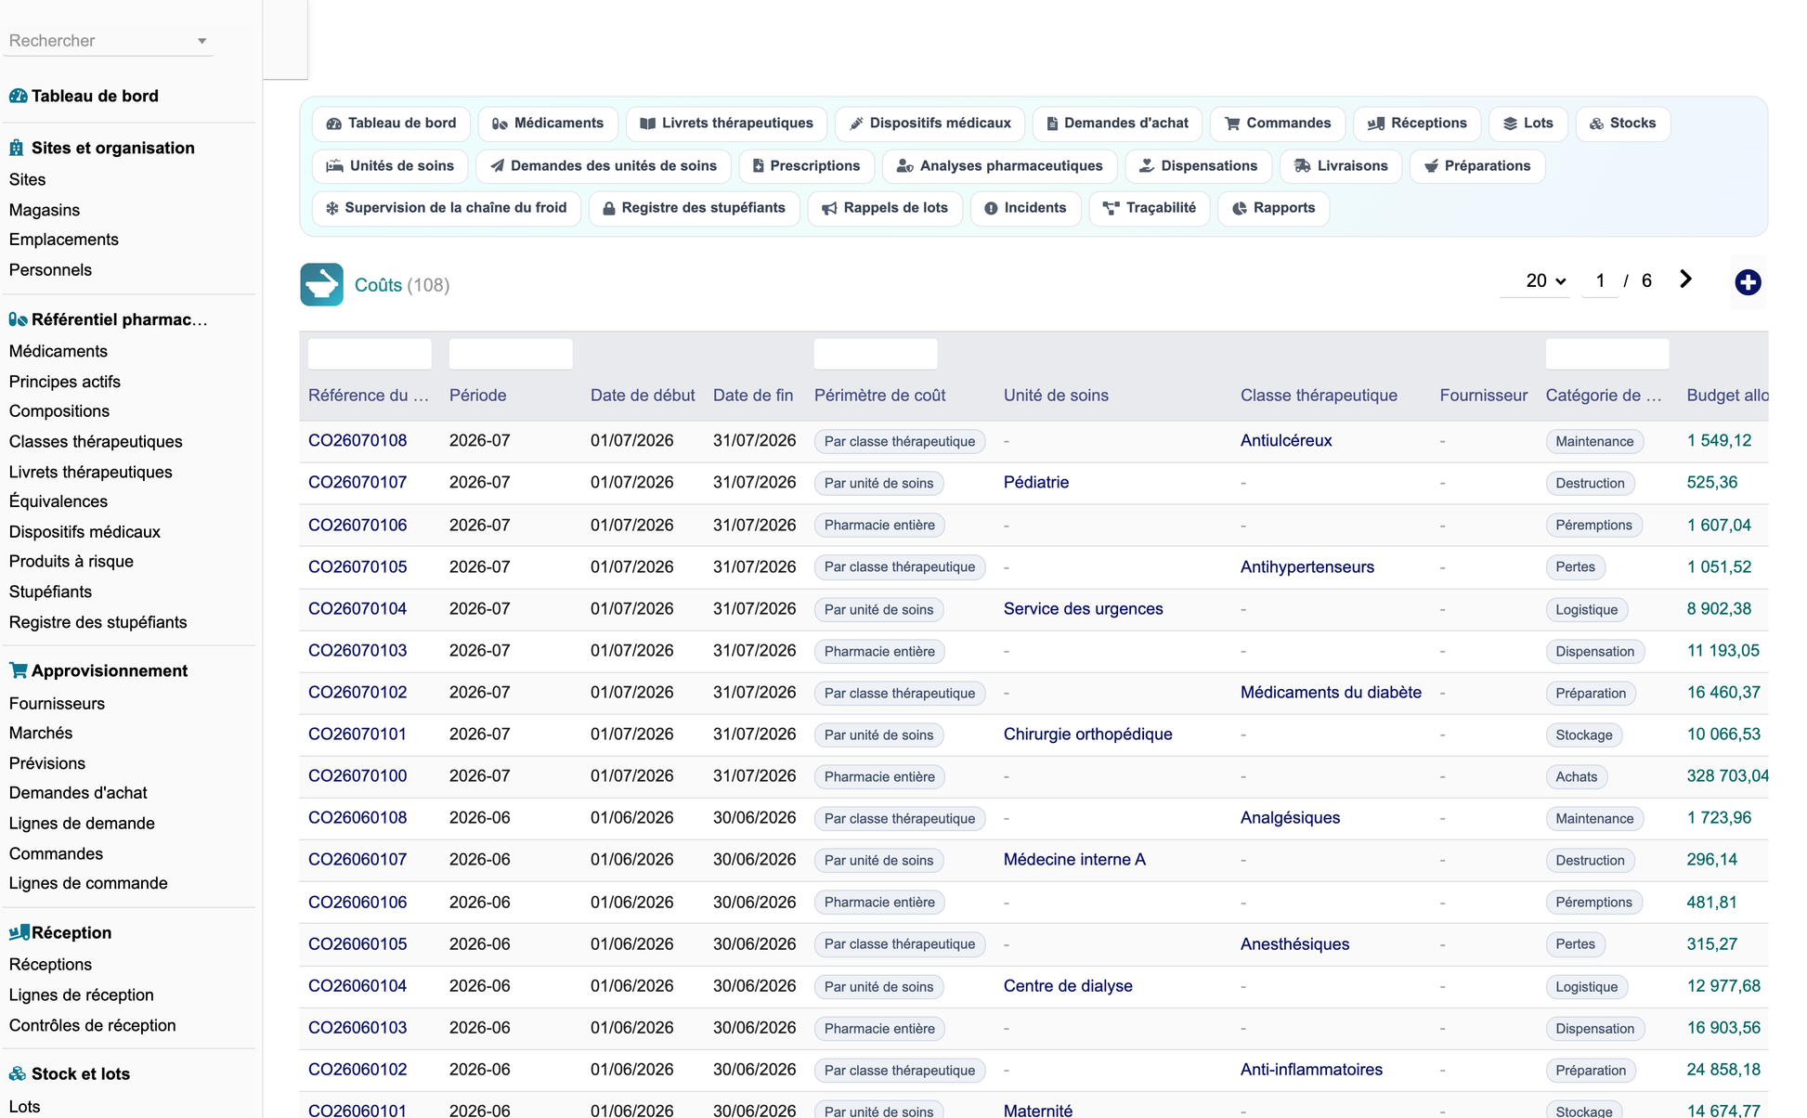Screen dimensions: 1807x1118
Task: Click the Réception section icon
Action: point(19,932)
